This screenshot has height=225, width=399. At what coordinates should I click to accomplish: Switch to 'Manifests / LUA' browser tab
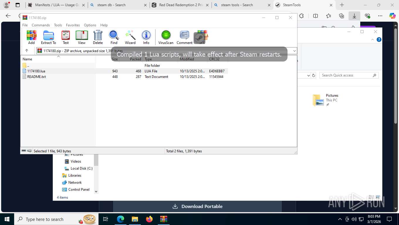(57, 5)
